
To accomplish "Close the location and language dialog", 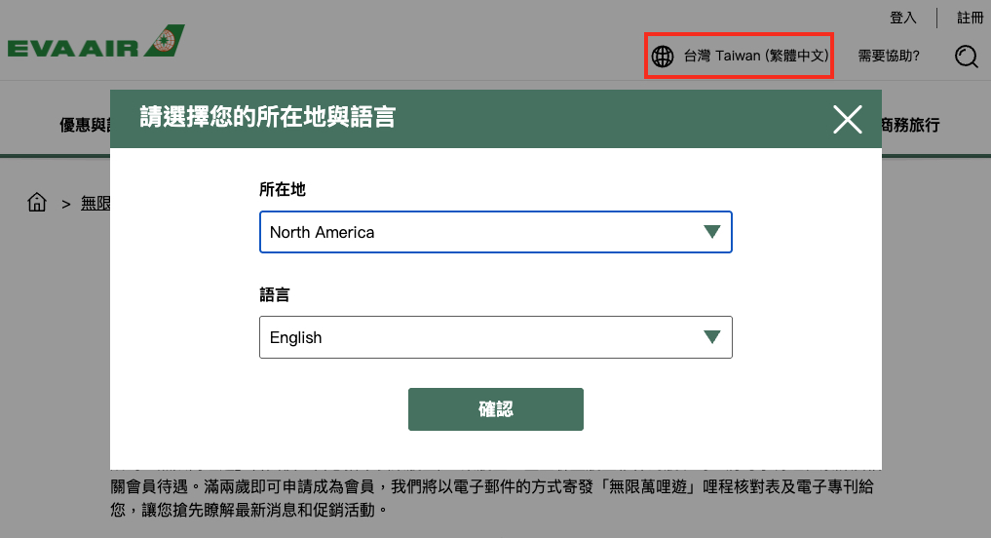I will click(848, 120).
